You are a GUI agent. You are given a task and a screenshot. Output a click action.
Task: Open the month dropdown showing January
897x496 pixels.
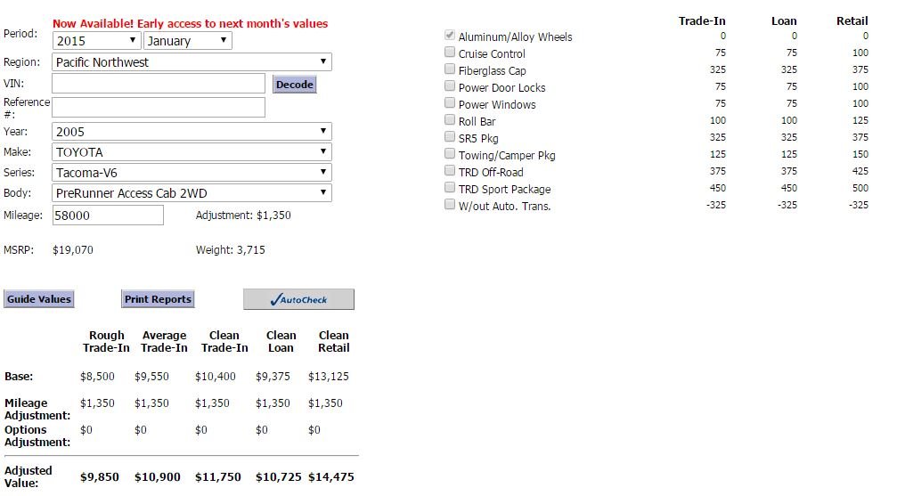(x=188, y=41)
